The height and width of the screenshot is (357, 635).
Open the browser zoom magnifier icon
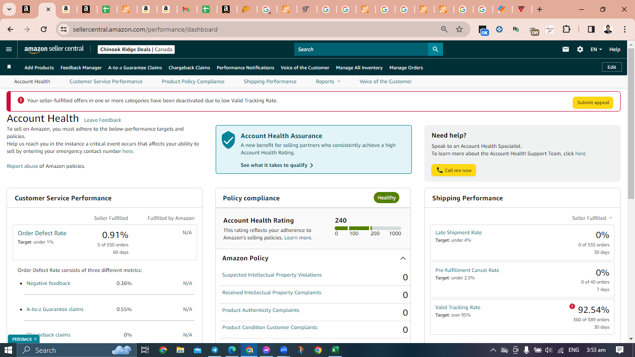[444, 29]
